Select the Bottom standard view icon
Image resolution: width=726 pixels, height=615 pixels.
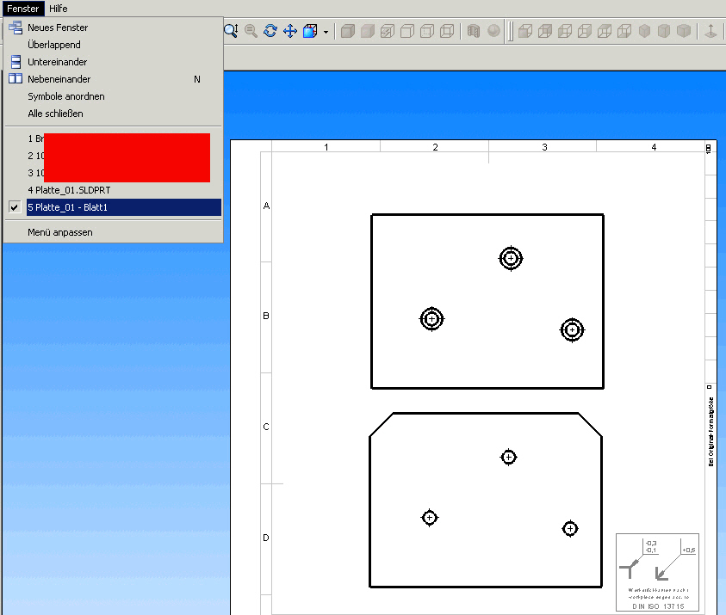[624, 31]
